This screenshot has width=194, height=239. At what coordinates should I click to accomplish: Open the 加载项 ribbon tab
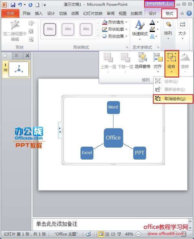point(136,14)
